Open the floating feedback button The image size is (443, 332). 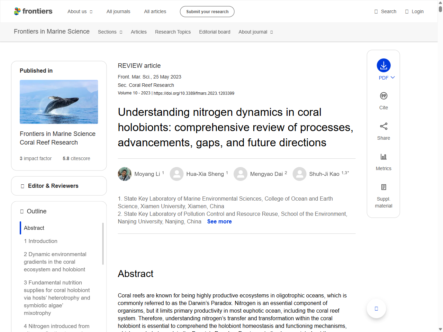pos(376,308)
